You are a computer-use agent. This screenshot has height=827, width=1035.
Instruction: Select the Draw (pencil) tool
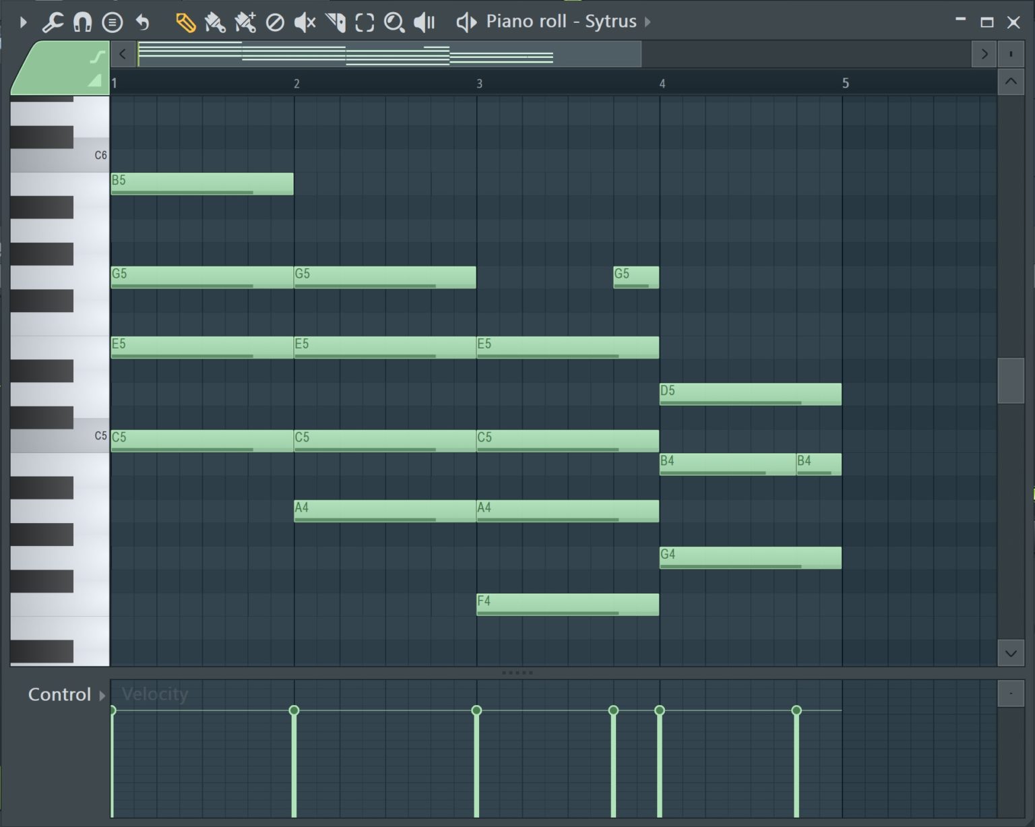click(x=185, y=22)
